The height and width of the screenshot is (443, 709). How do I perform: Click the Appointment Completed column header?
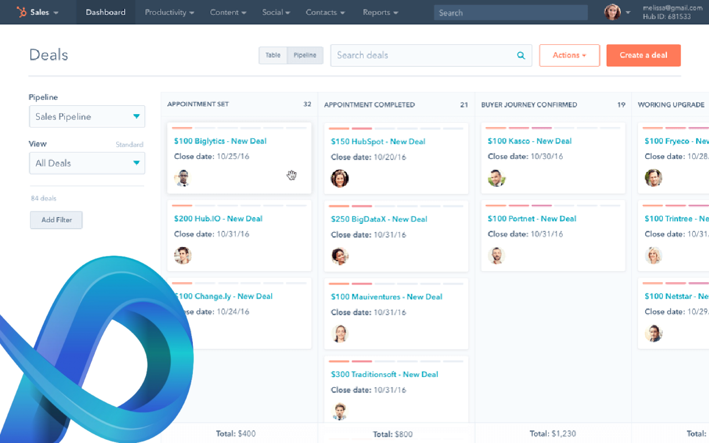(369, 105)
